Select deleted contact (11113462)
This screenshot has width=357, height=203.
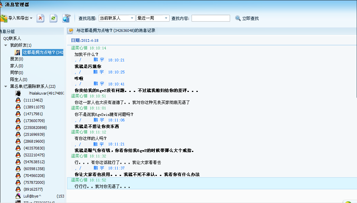[x=33, y=100]
